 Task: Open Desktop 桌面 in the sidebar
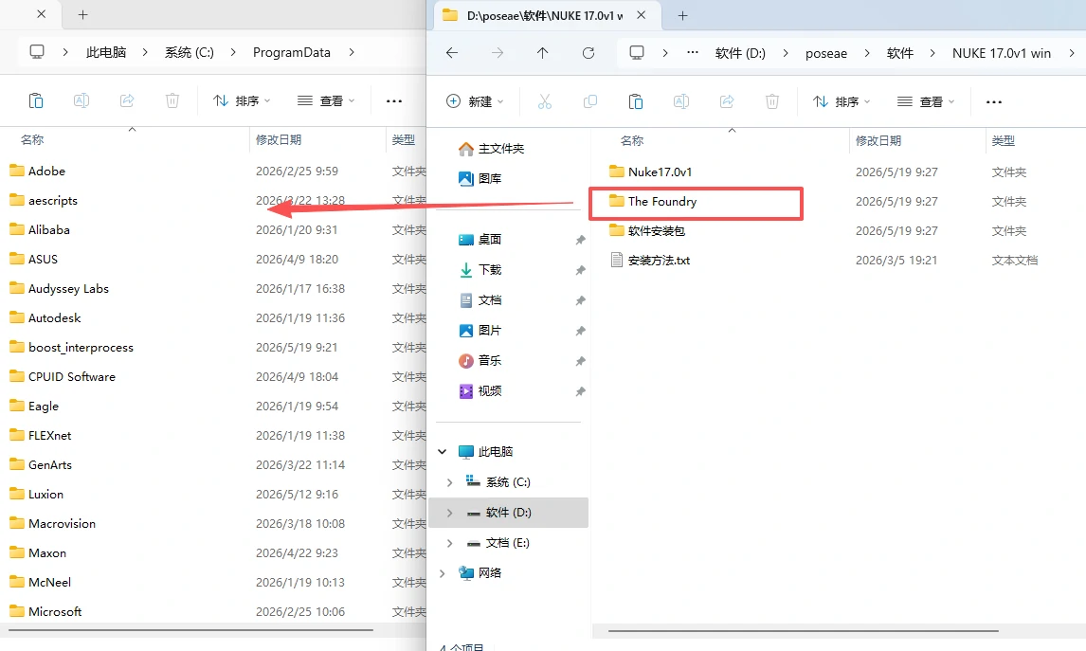[x=480, y=240]
